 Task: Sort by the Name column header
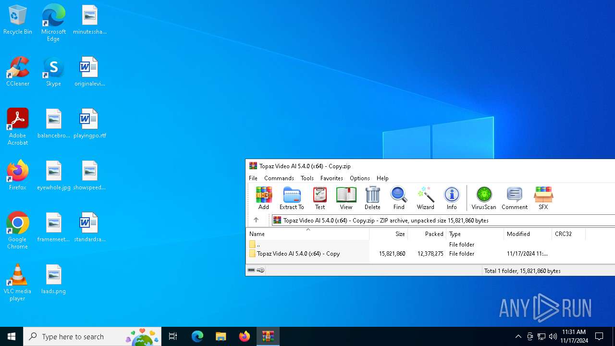(307, 234)
